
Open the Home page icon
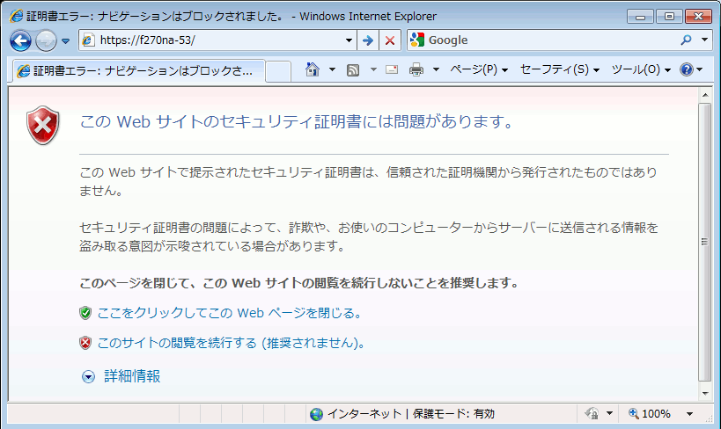[x=312, y=69]
